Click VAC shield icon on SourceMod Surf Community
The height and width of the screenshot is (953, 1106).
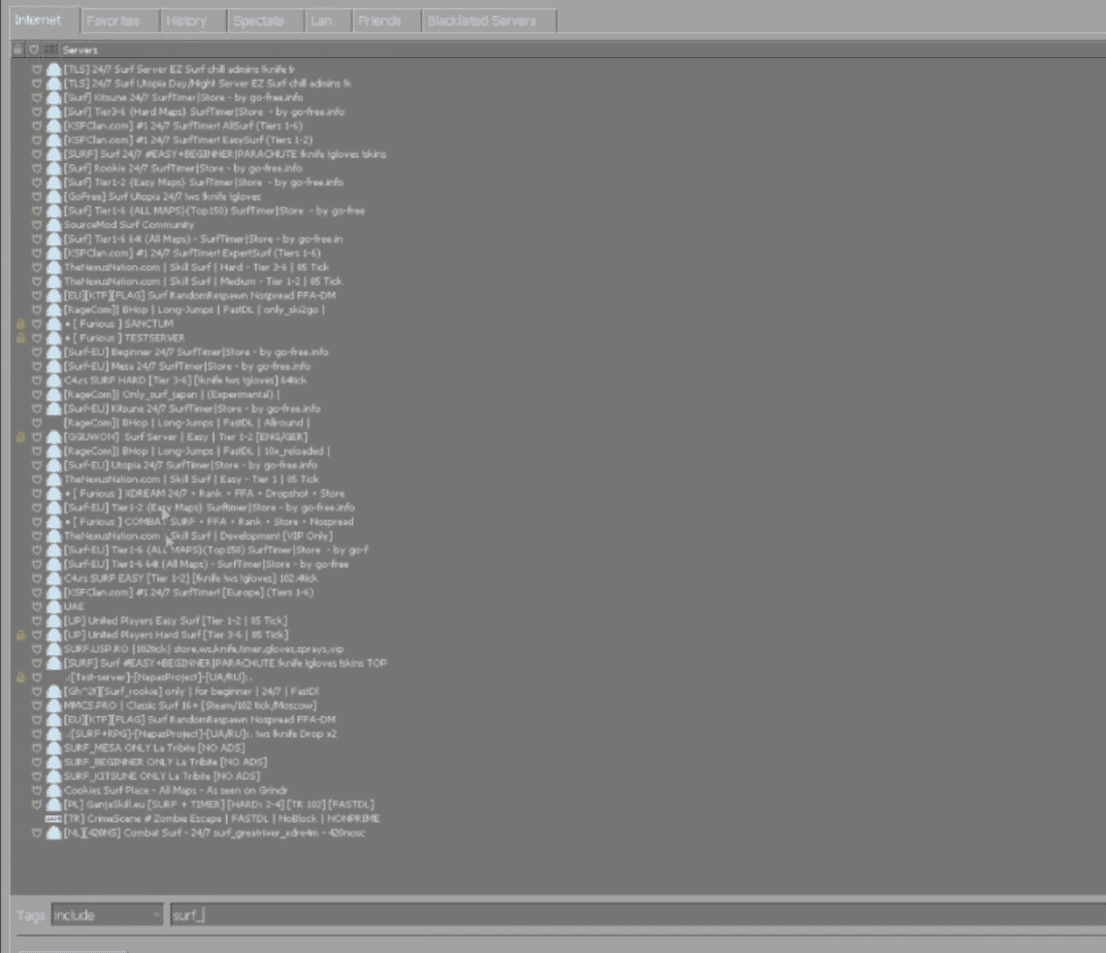tap(38, 225)
